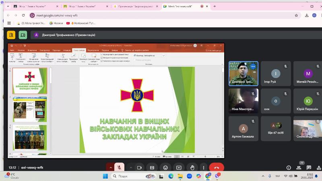Viewport: 322px width, 181px height.
Task: Raise your hand in the meeting
Action: pos(192,167)
